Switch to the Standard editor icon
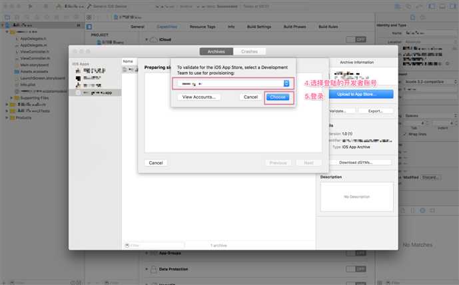Viewport: 459px width, 285px height. point(398,6)
